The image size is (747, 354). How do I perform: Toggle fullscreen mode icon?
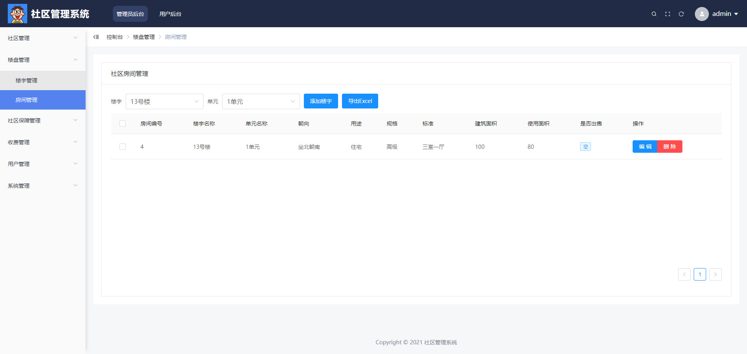pyautogui.click(x=668, y=14)
